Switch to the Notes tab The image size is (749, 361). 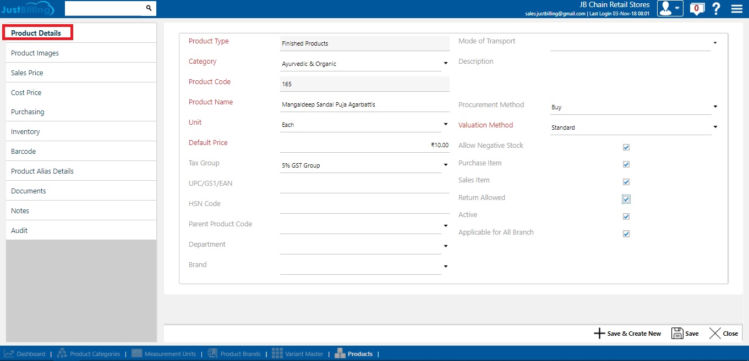tap(81, 211)
